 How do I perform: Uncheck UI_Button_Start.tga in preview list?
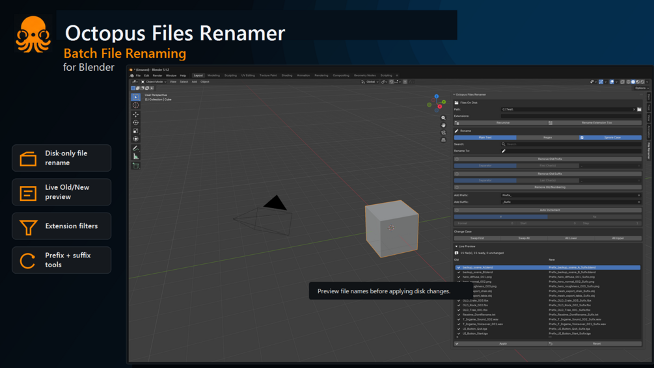(459, 334)
